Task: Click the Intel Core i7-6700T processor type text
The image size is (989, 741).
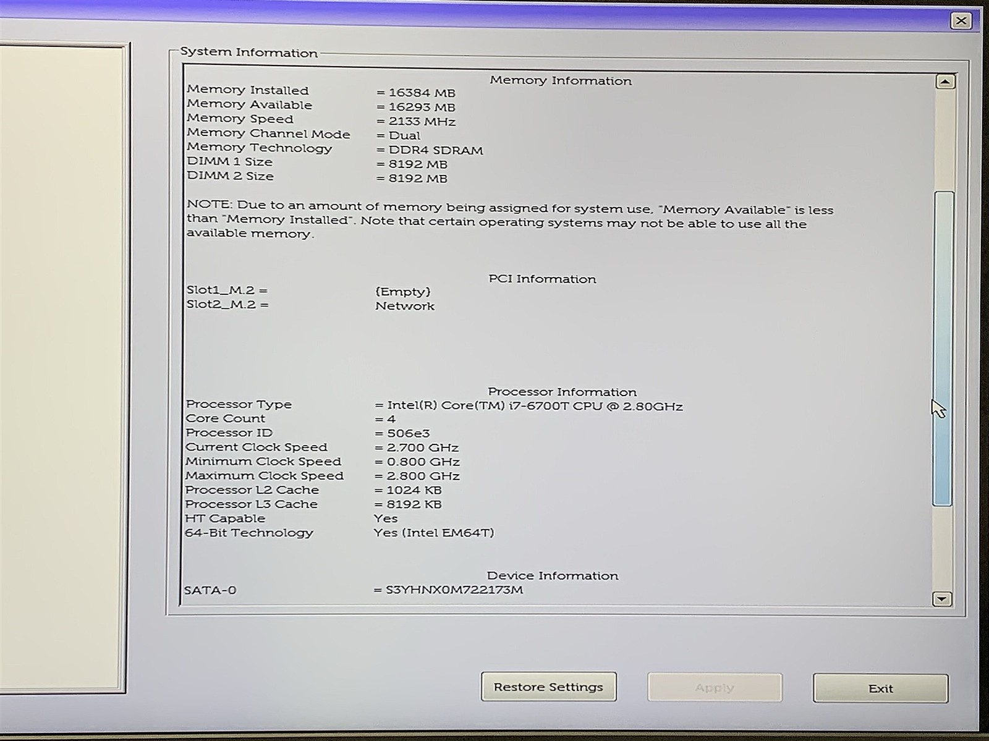Action: [x=535, y=406]
